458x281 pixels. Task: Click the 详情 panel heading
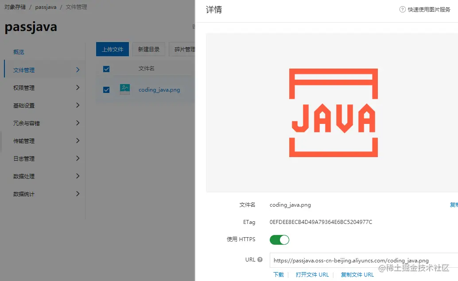(214, 10)
